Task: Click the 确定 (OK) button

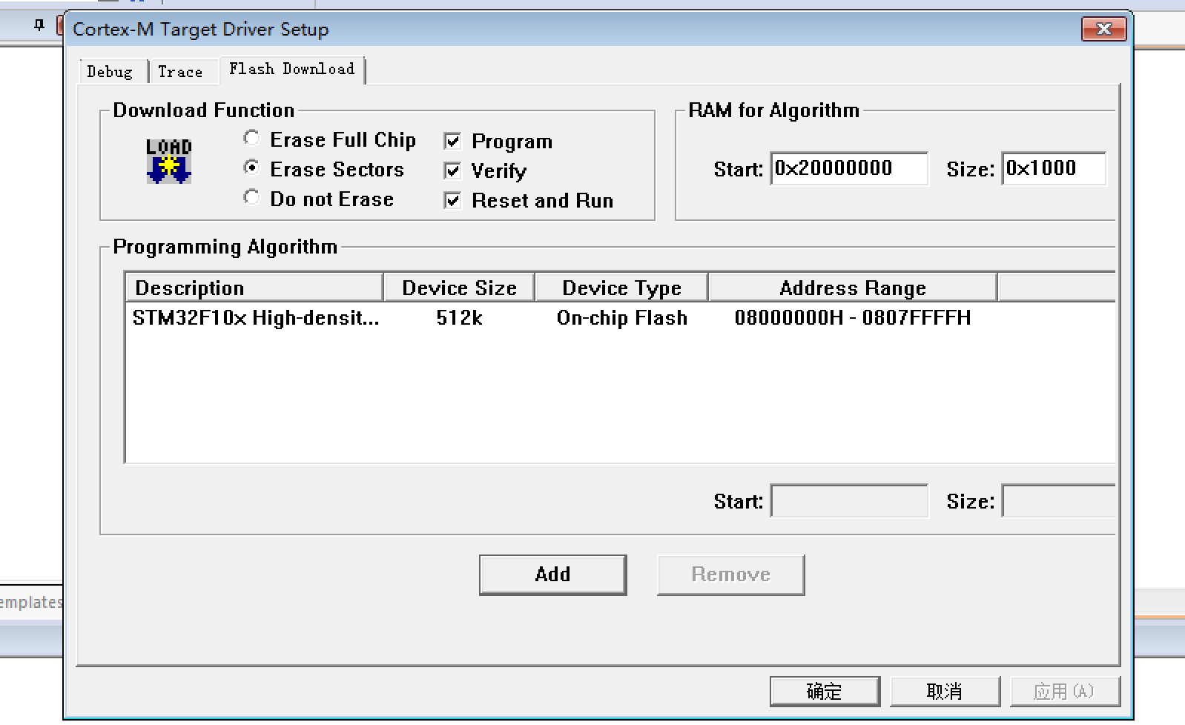Action: [x=824, y=692]
